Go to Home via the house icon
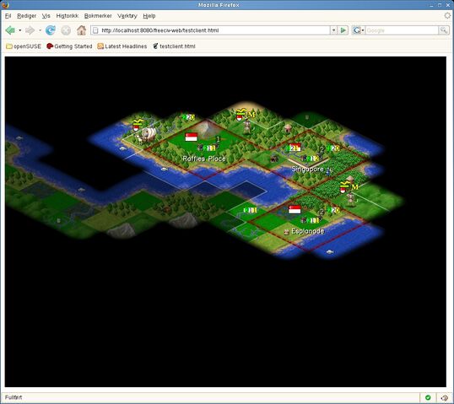Image resolution: width=454 pixels, height=404 pixels. tap(81, 30)
